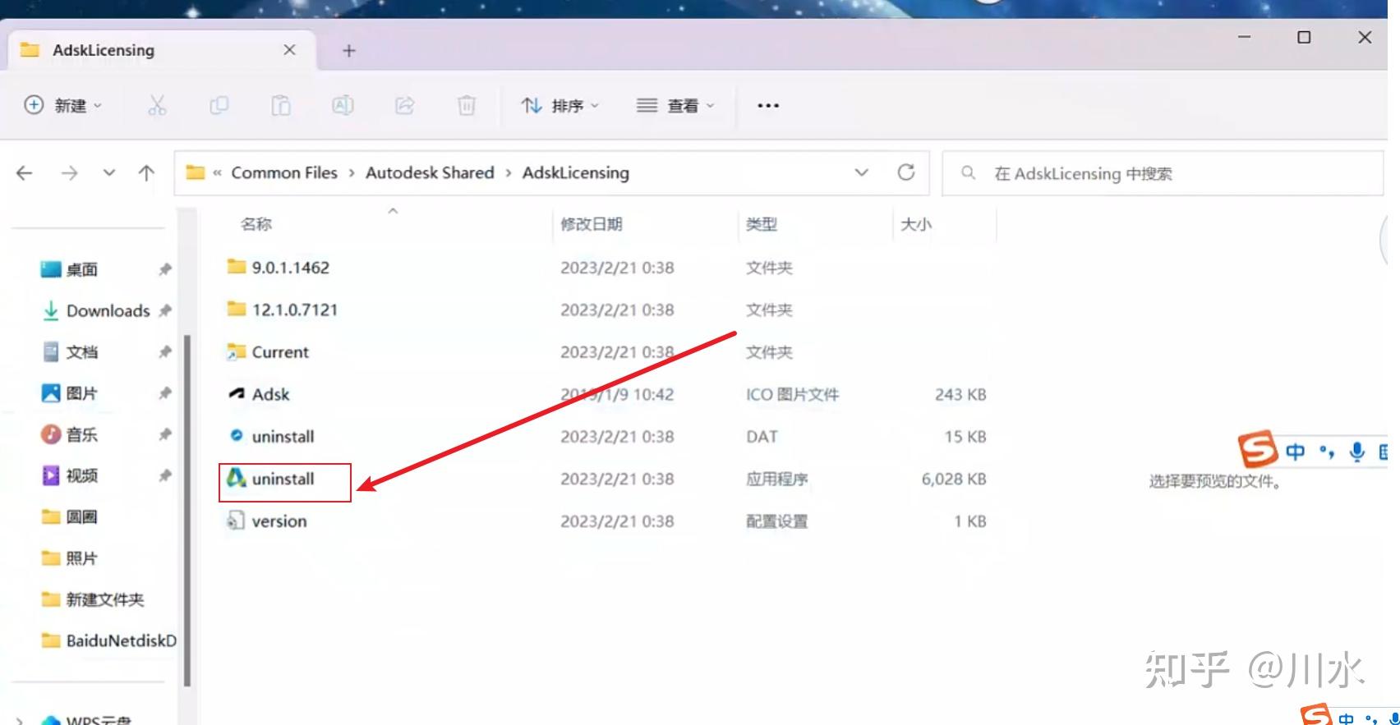Expand address bar history chevron
Image resolution: width=1400 pixels, height=725 pixels.
pyautogui.click(x=861, y=172)
